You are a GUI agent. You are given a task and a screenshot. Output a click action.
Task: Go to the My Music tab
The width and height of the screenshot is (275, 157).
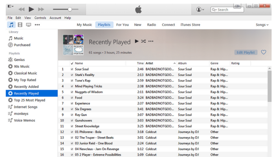click(84, 25)
